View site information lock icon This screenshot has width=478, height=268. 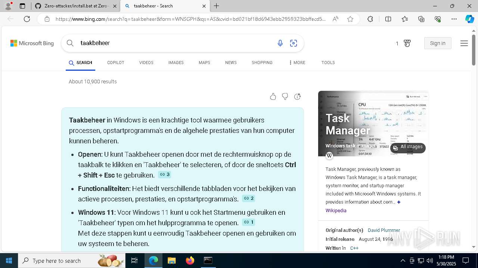click(x=47, y=19)
